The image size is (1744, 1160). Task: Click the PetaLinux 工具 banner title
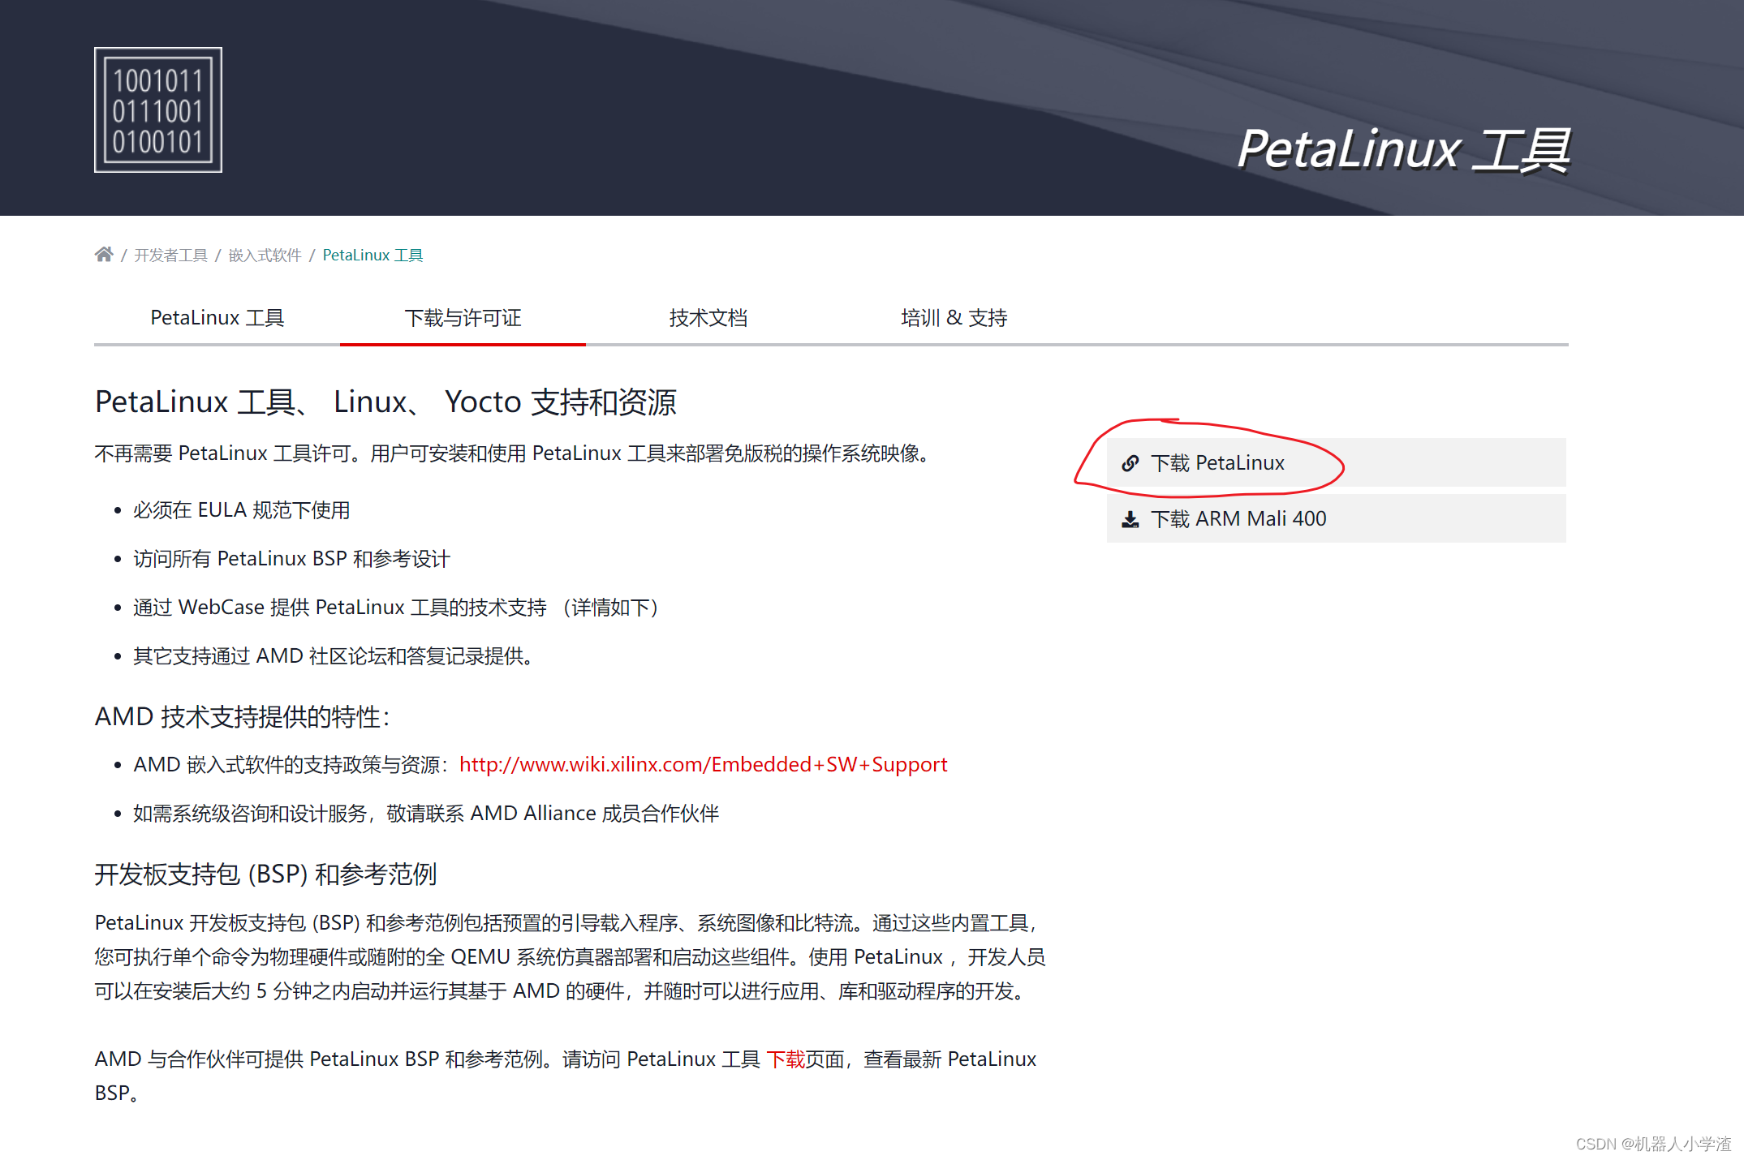pos(1403,150)
